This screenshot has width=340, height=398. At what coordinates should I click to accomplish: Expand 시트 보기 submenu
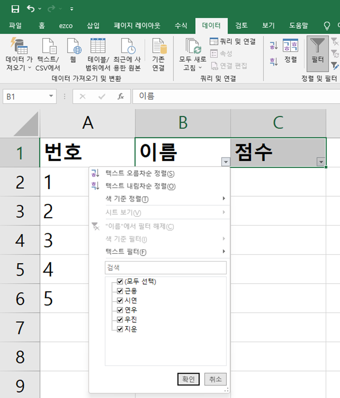coord(160,212)
